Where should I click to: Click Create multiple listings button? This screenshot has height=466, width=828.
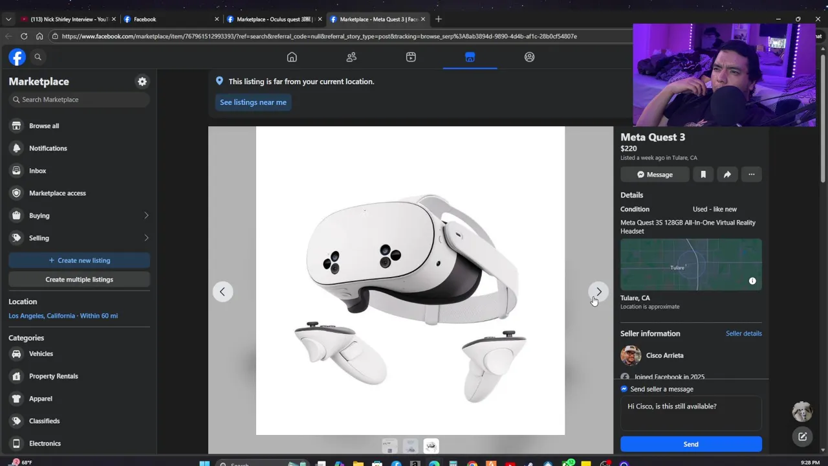pyautogui.click(x=79, y=280)
